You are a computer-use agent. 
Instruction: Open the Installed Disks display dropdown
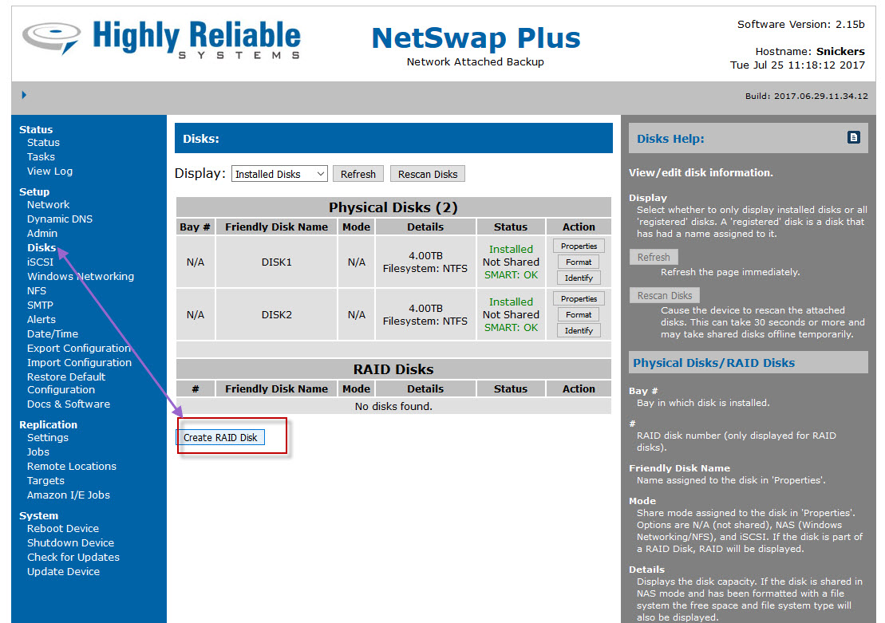click(x=279, y=174)
